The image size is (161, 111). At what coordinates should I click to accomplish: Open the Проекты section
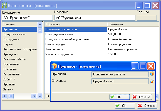tap(19, 84)
